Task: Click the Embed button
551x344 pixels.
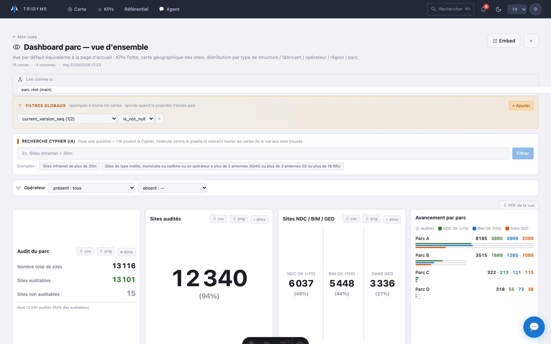Action: (504, 41)
